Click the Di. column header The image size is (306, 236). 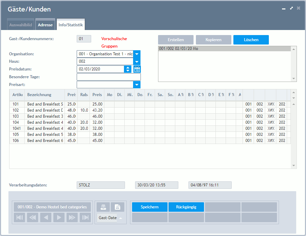[120, 95]
